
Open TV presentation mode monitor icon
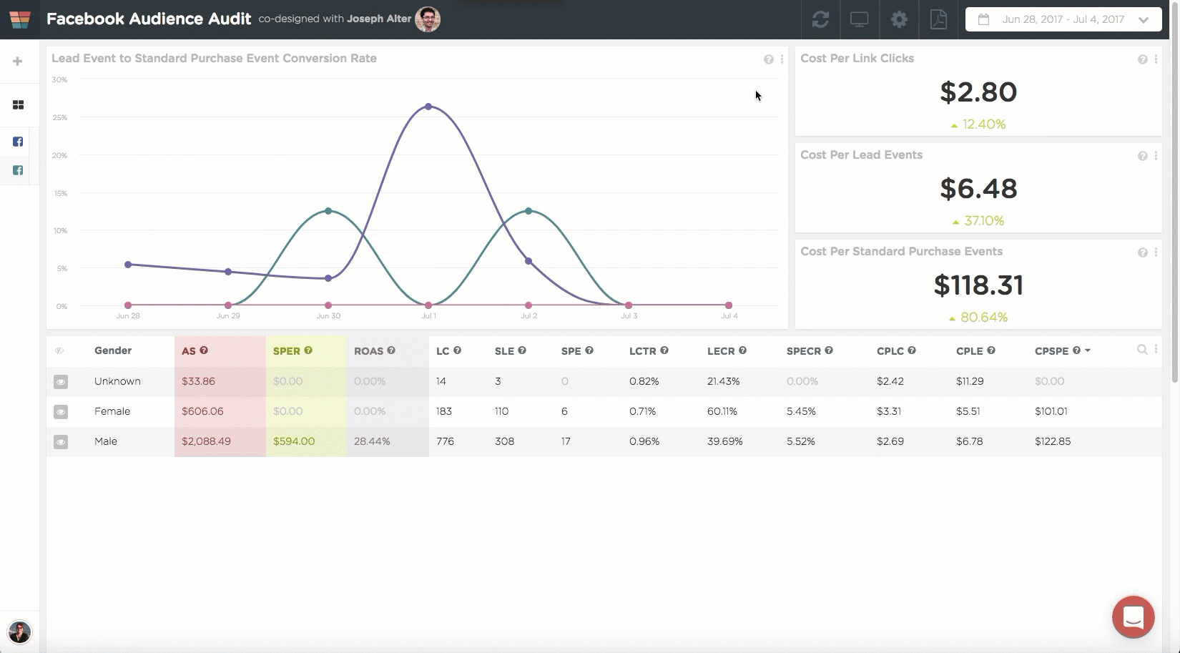[x=860, y=19]
